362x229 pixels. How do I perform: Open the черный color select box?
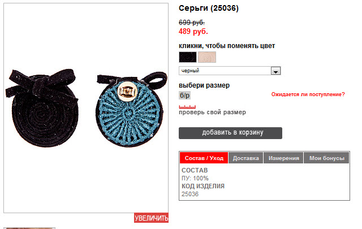[x=230, y=71]
